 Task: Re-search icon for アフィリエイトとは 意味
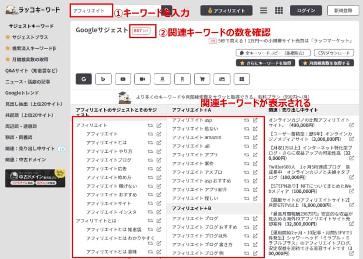[x=151, y=252]
